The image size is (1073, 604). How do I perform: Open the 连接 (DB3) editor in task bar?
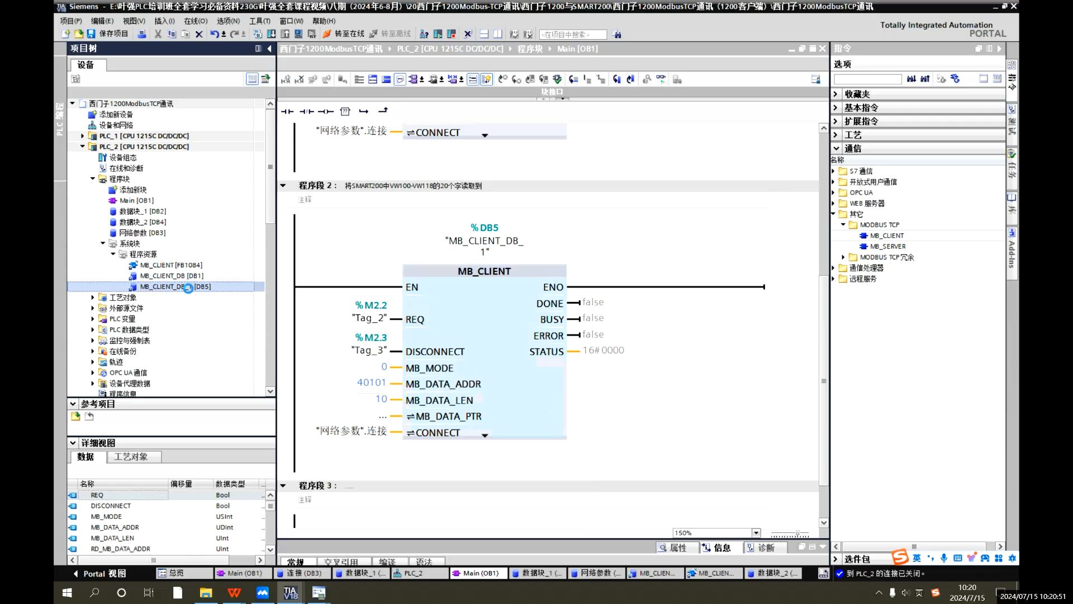tap(303, 573)
